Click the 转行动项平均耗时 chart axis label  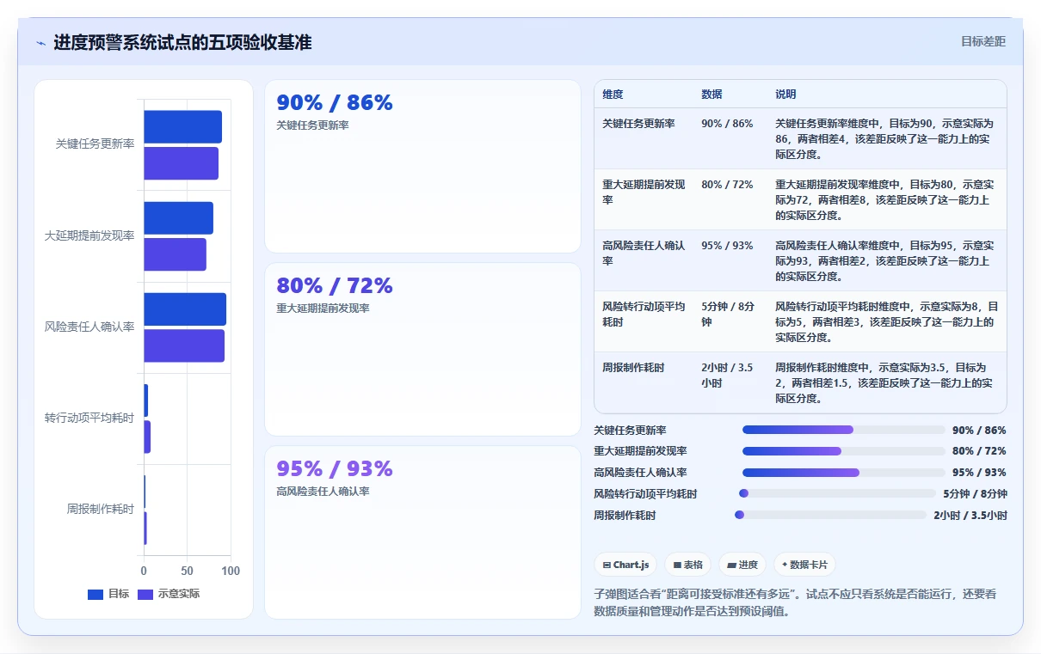89,418
